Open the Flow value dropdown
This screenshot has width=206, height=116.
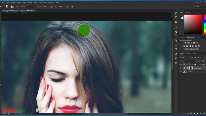(64, 7)
